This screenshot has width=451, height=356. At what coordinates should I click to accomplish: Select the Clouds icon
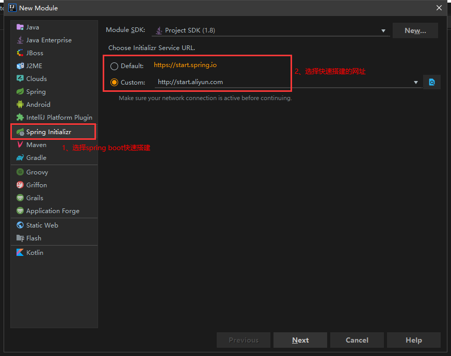[x=20, y=78]
